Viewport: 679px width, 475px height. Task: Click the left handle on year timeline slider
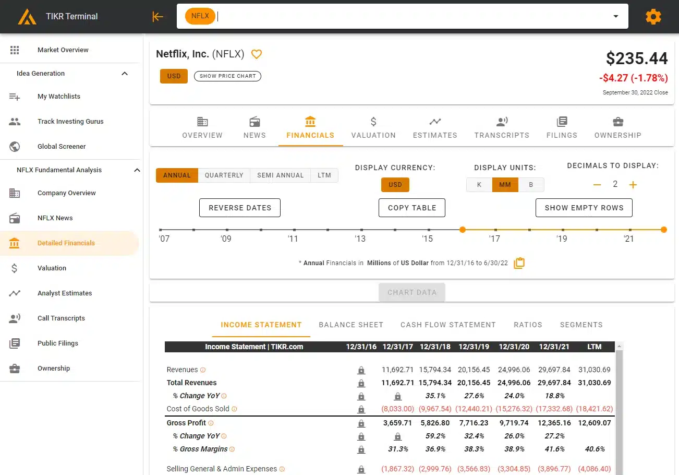pyautogui.click(x=462, y=230)
